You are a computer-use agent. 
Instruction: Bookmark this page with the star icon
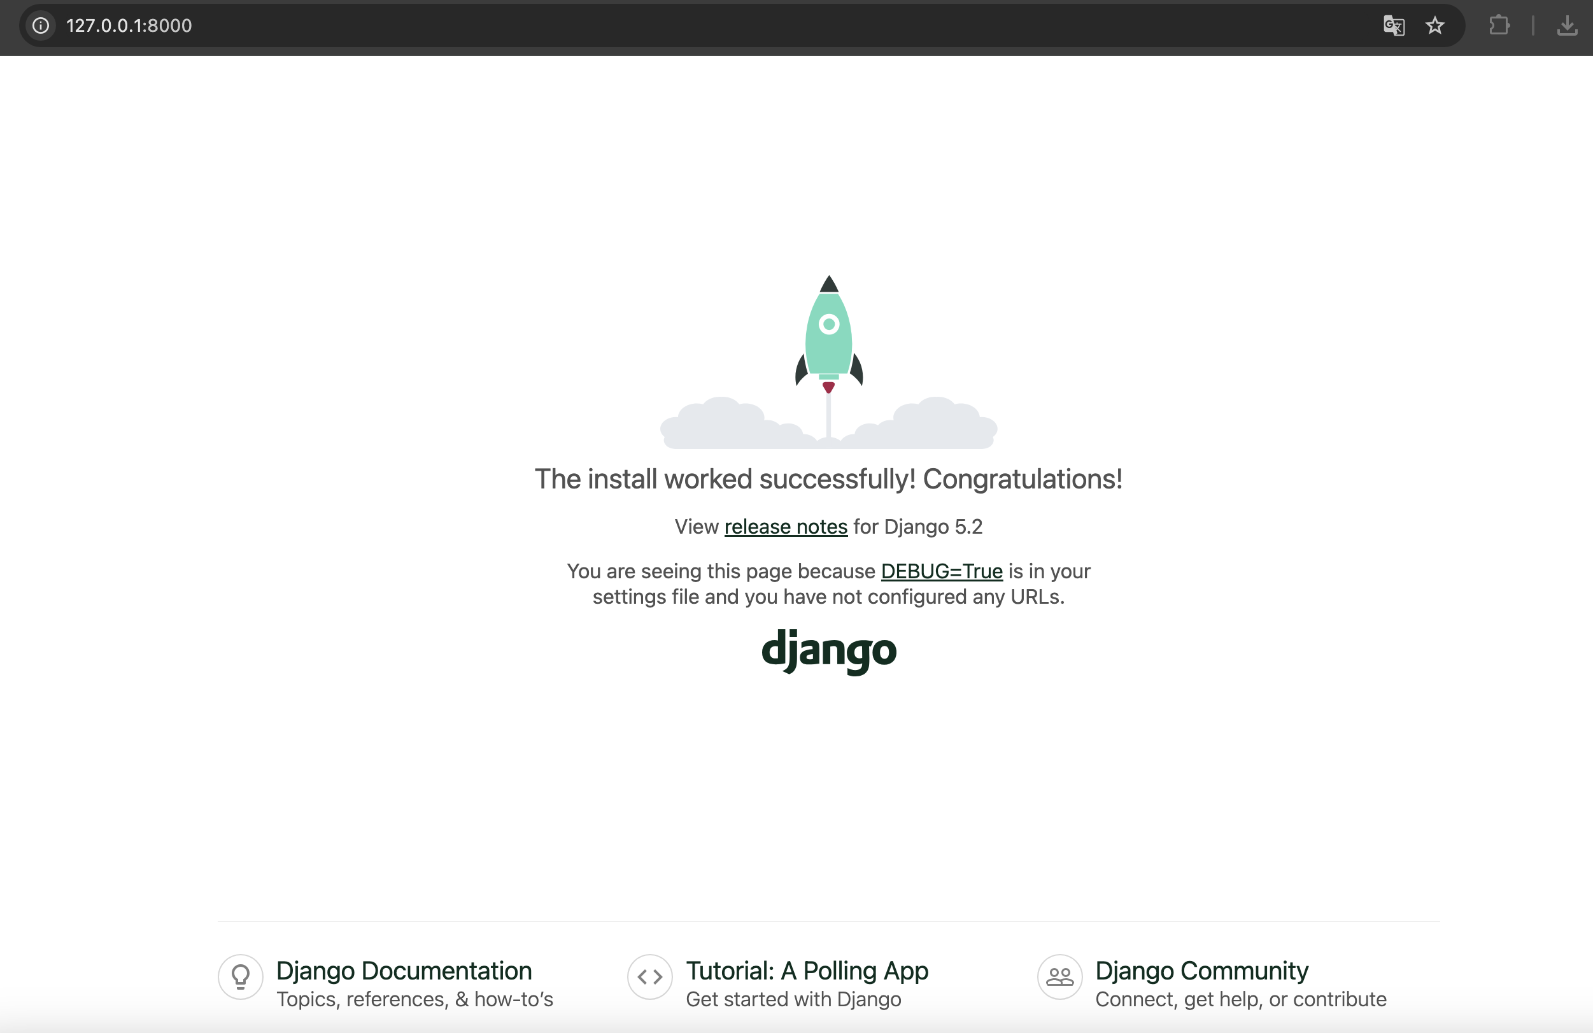pyautogui.click(x=1434, y=25)
